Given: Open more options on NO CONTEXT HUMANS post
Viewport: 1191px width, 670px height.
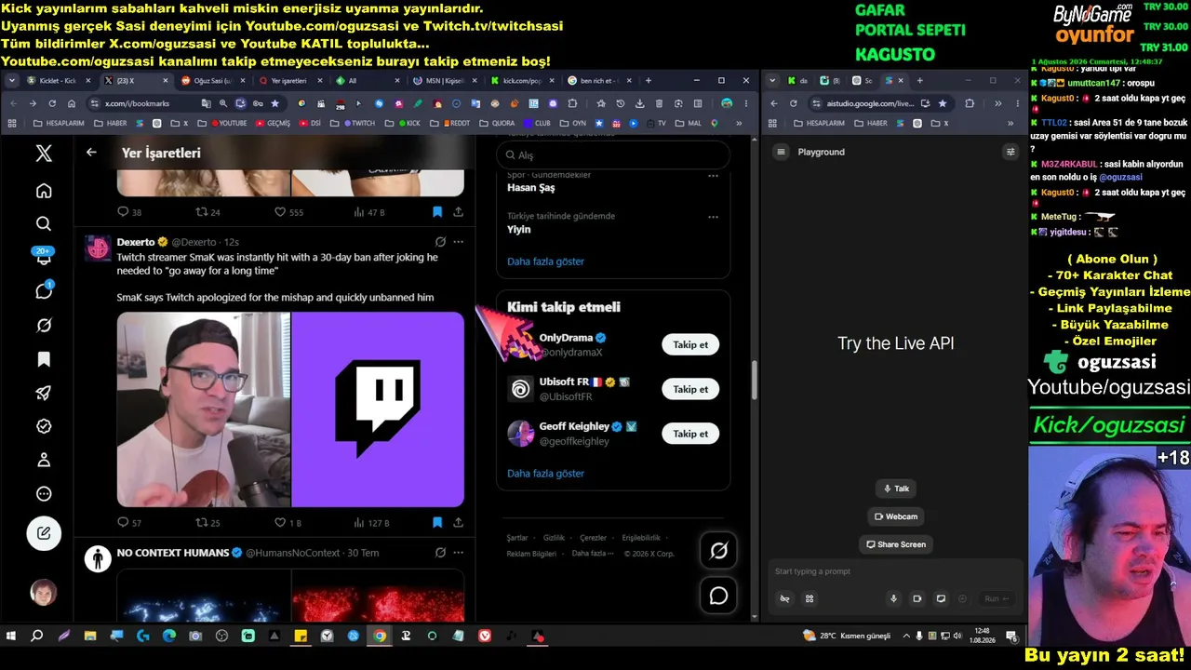Looking at the screenshot, I should click(x=458, y=553).
